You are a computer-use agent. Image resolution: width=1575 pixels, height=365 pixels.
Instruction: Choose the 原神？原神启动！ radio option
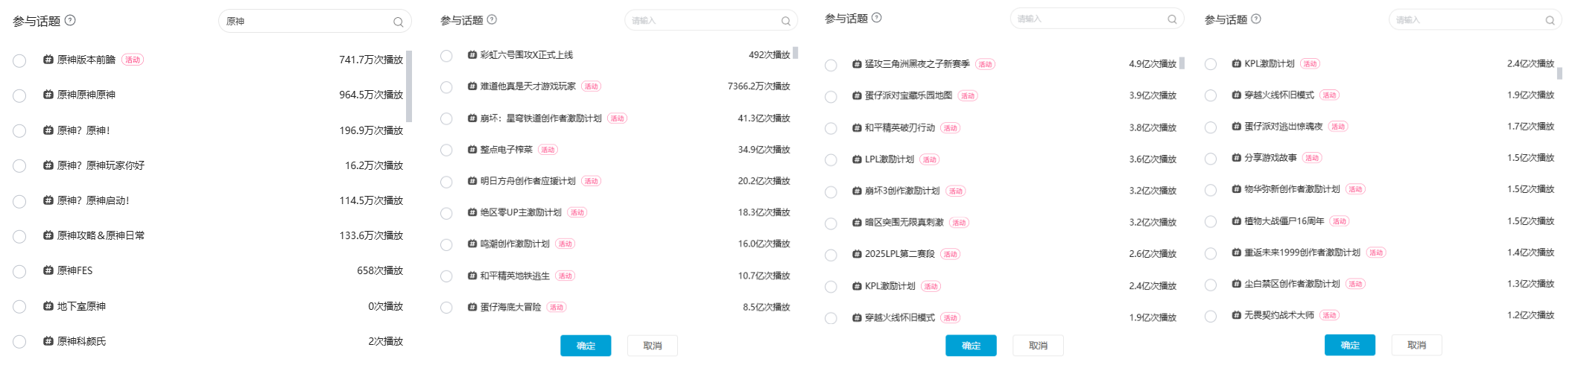tap(19, 202)
